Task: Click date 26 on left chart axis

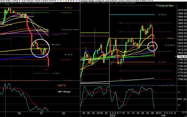Action: coord(19,113)
